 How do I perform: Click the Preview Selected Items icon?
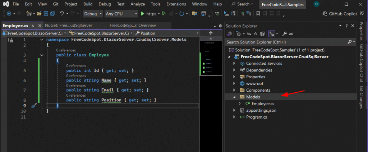(x=291, y=34)
